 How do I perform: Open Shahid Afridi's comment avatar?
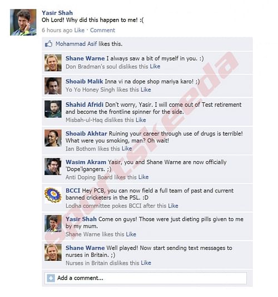53,109
